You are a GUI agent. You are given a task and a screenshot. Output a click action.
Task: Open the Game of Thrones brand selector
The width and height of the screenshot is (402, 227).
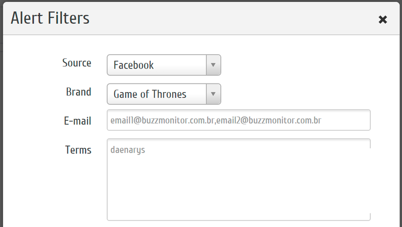coord(157,94)
